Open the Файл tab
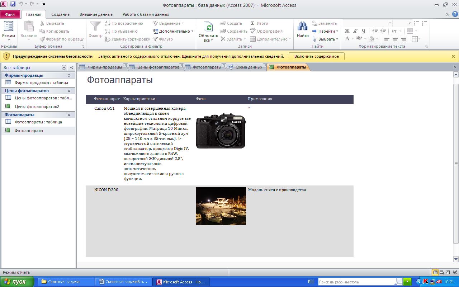The image size is (459, 287). point(10,14)
